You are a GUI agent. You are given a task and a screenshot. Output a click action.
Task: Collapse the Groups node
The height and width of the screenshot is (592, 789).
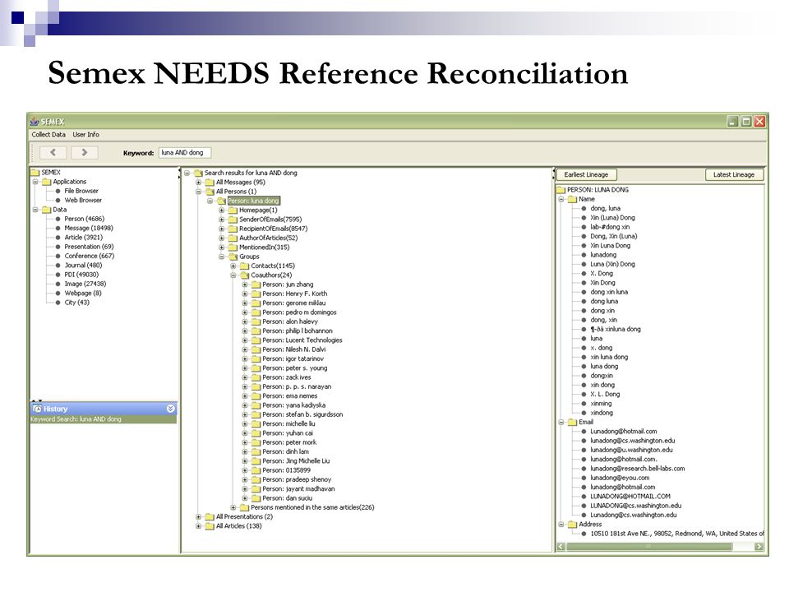(x=221, y=257)
